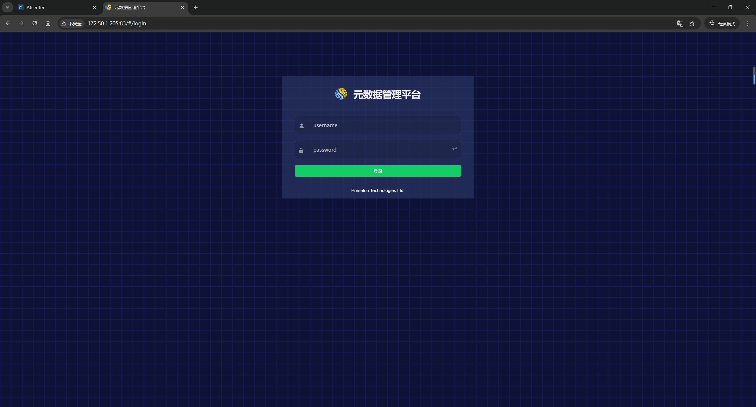Reload the login page
This screenshot has width=756, height=407.
[x=35, y=23]
